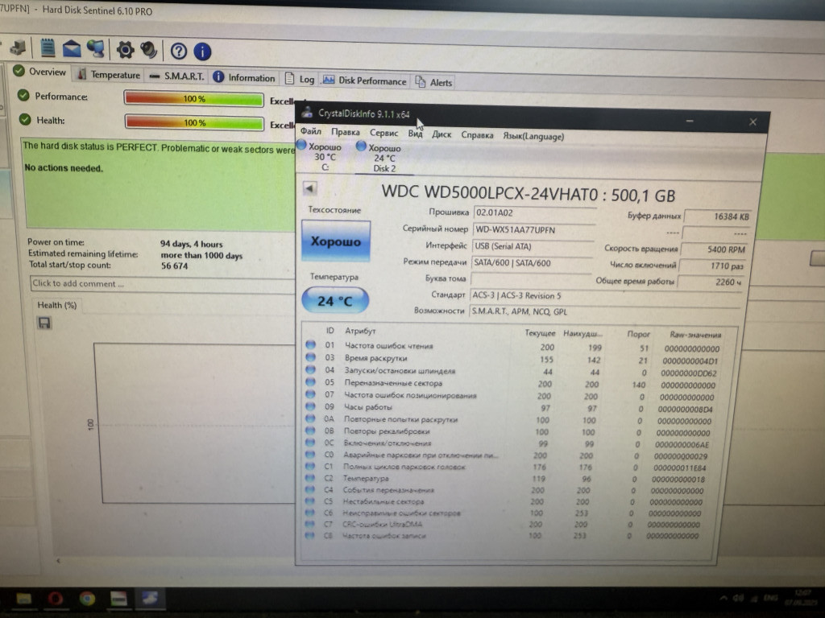
Task: Select the Часы работы attribute row
Action: [510, 408]
